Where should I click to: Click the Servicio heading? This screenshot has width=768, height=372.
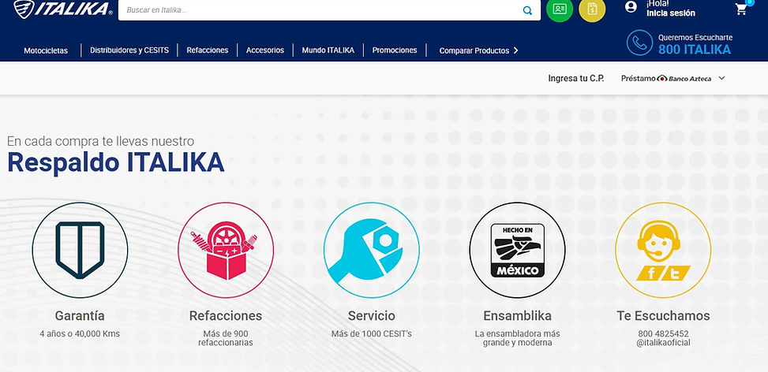(371, 316)
